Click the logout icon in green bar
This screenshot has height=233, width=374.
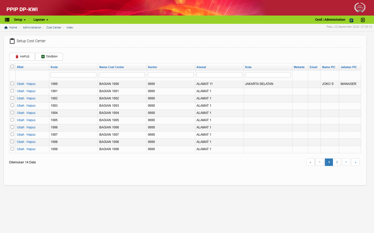(363, 20)
